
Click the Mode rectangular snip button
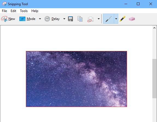pos(27,19)
